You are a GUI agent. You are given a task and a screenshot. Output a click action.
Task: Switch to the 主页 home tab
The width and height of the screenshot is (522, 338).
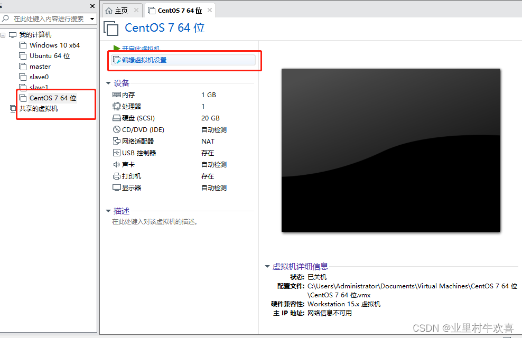121,11
